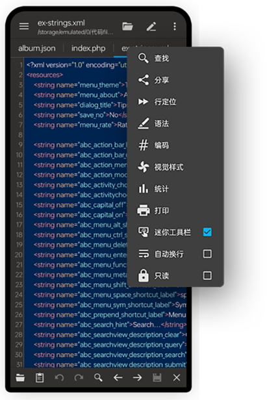This screenshot has width=267, height=400.
Task: Click the printer icon for 打印
Action: 144,210
